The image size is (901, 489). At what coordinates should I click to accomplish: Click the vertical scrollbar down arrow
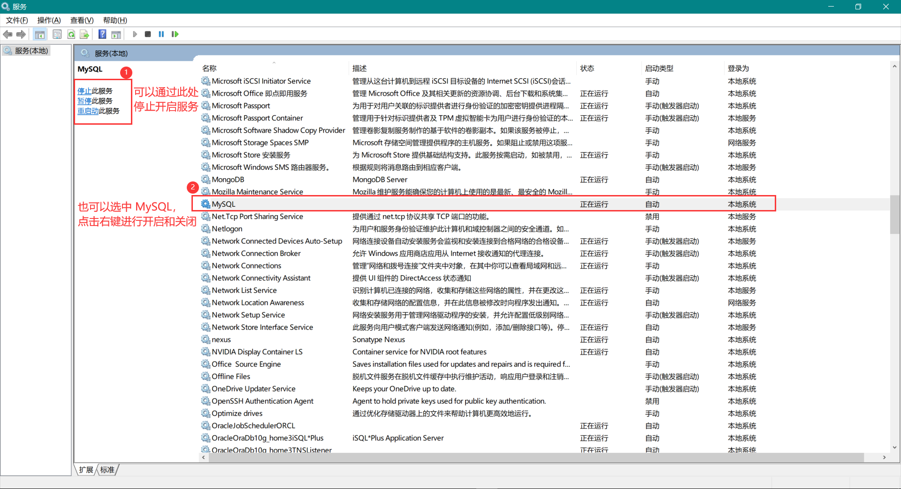pyautogui.click(x=894, y=447)
